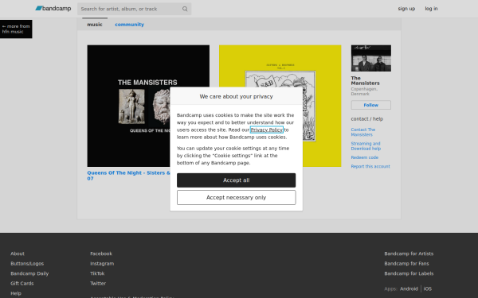Follow The Mansisters
The height and width of the screenshot is (298, 478).
click(x=370, y=105)
